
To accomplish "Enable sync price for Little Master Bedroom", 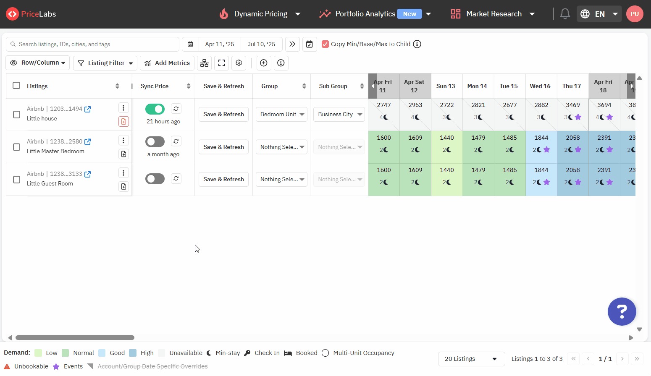I will [155, 142].
